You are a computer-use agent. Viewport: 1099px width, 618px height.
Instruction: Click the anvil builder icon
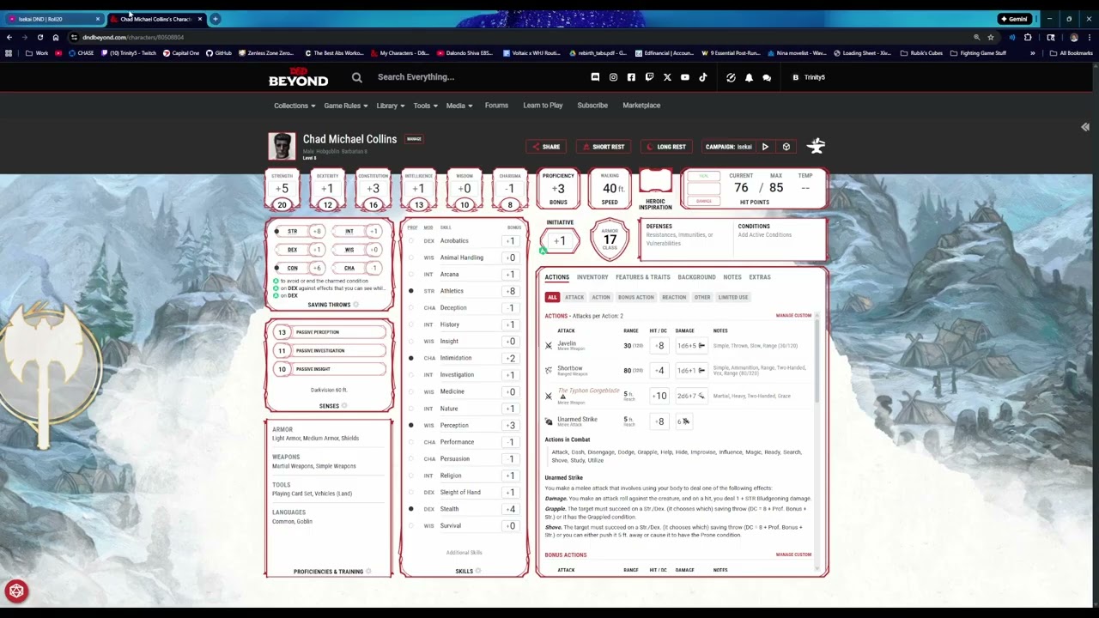pos(816,146)
